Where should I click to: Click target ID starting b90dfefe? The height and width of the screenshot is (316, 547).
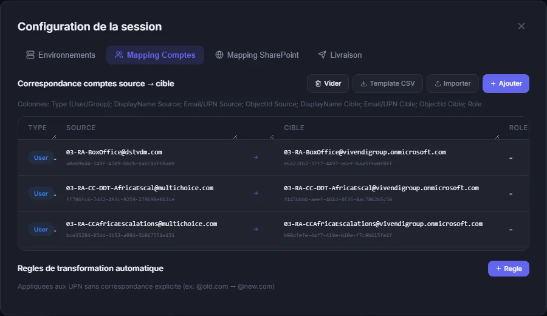338,235
